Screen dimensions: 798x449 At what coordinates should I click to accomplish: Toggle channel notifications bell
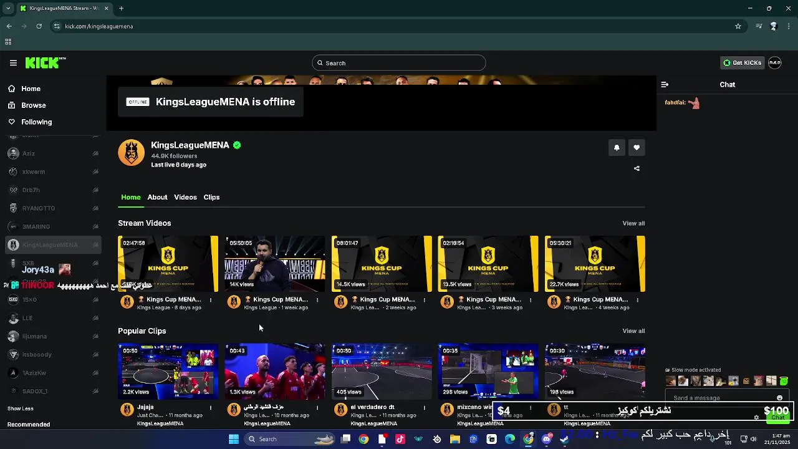coord(617,148)
